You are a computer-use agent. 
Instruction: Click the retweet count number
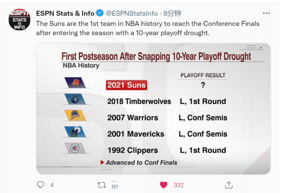coord(114,185)
